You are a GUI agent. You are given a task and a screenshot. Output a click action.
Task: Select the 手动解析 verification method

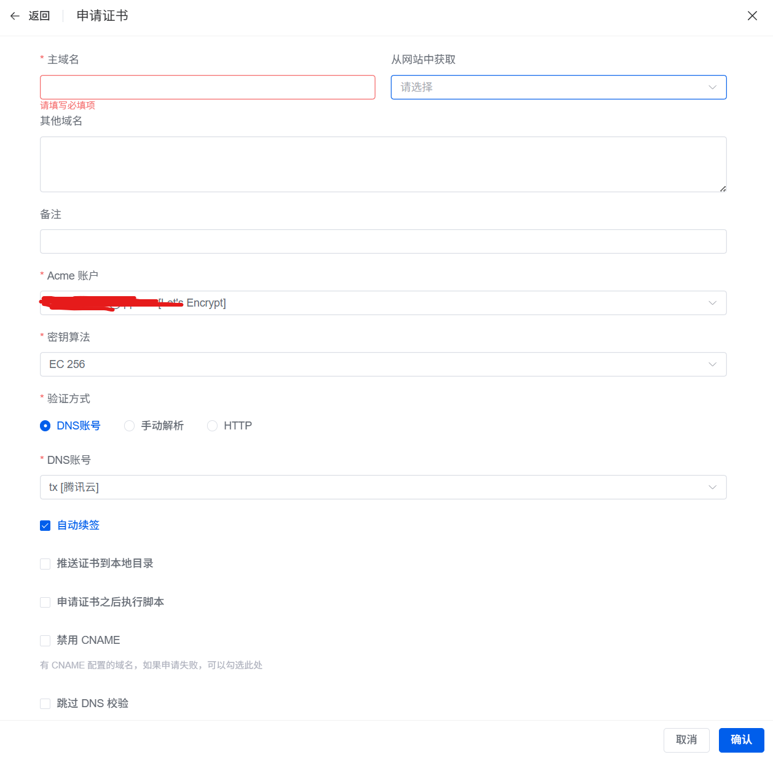click(x=130, y=426)
